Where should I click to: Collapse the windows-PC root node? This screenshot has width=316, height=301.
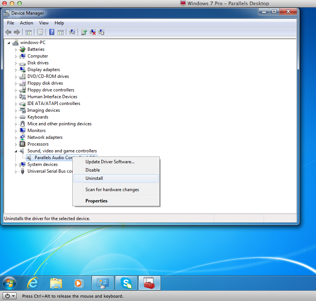[9, 43]
